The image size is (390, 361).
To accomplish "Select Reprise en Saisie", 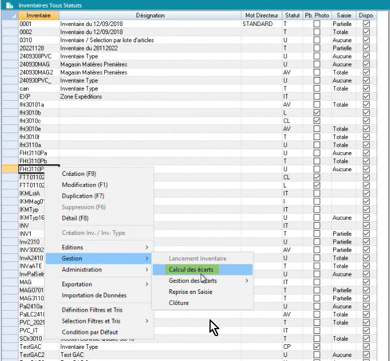I will pos(190,292).
